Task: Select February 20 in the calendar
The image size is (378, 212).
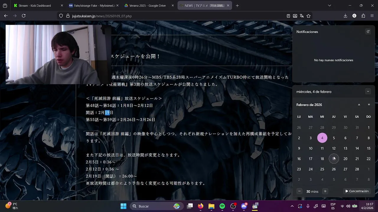Action: click(345, 159)
